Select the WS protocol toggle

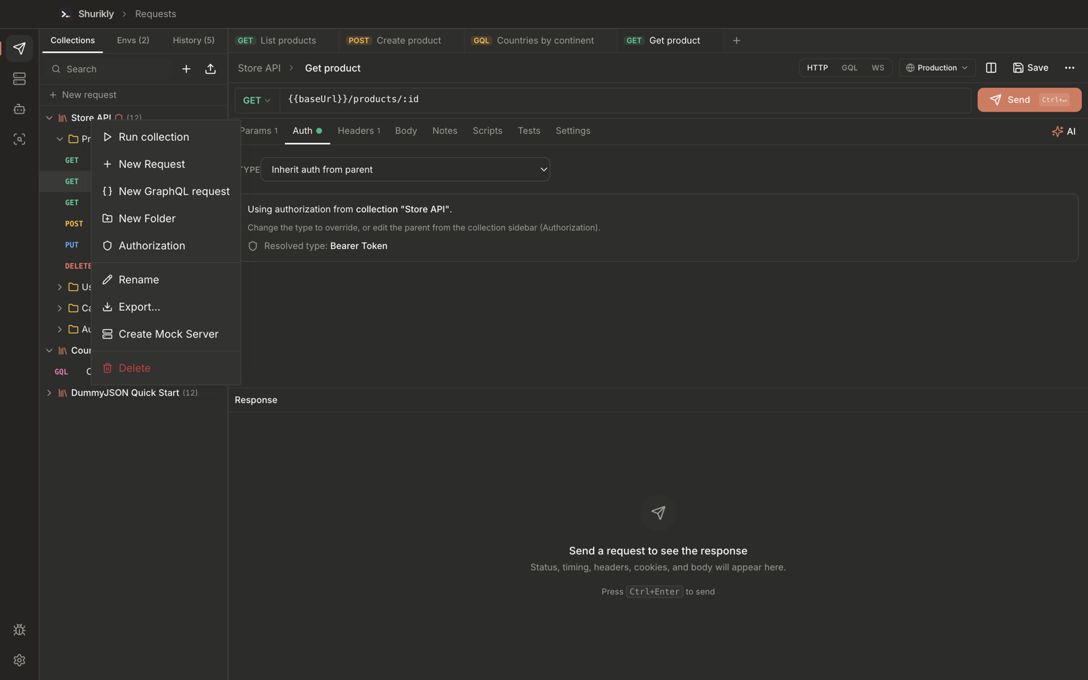point(878,68)
